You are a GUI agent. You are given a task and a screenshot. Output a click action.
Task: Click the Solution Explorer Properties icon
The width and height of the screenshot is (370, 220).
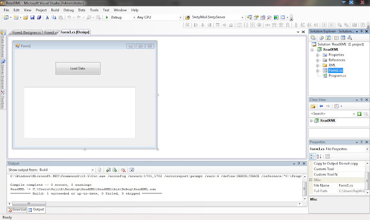pyautogui.click(x=313, y=38)
